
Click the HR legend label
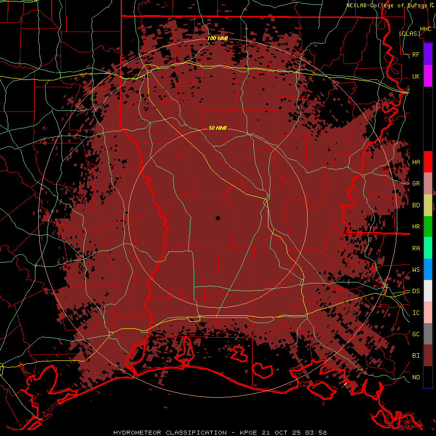416,227
